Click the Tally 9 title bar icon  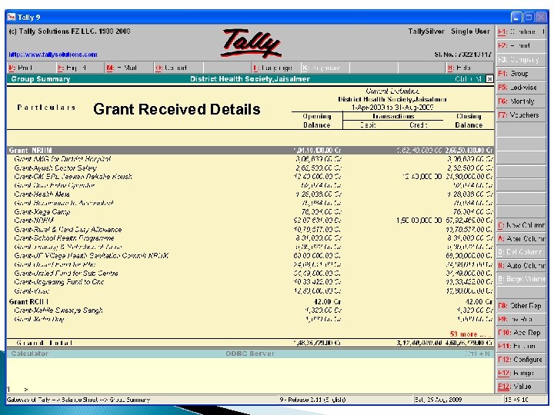12,17
